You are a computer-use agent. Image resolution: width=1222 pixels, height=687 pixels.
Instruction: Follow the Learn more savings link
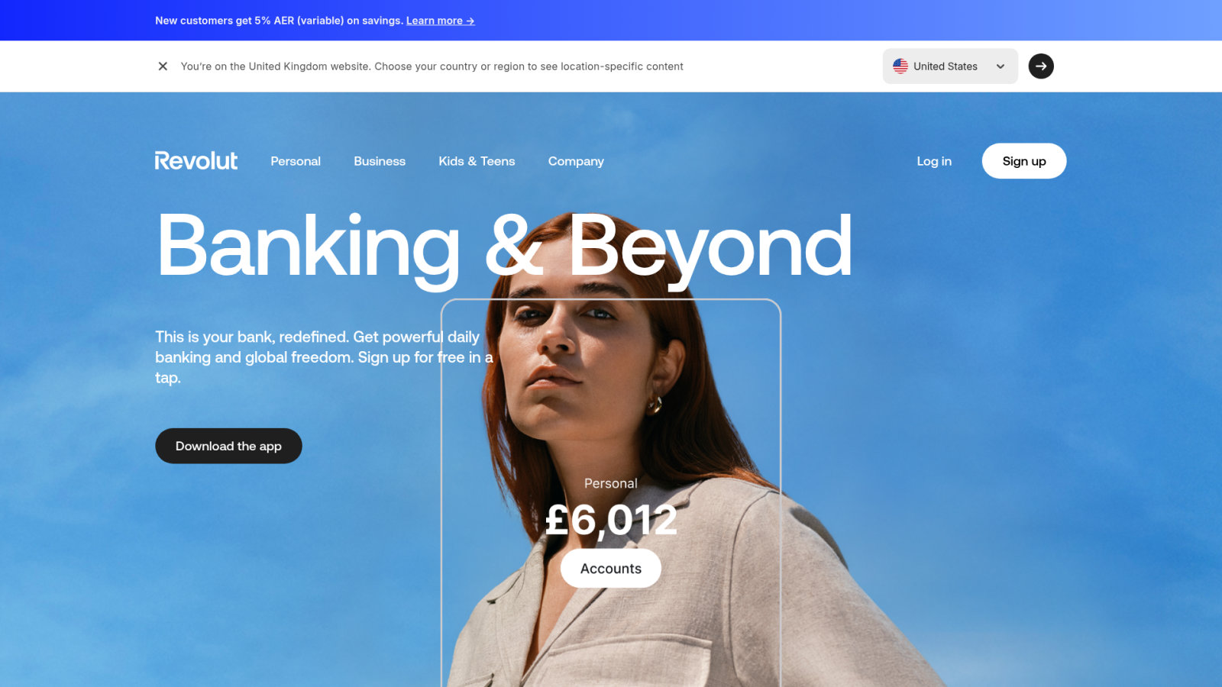click(x=441, y=21)
